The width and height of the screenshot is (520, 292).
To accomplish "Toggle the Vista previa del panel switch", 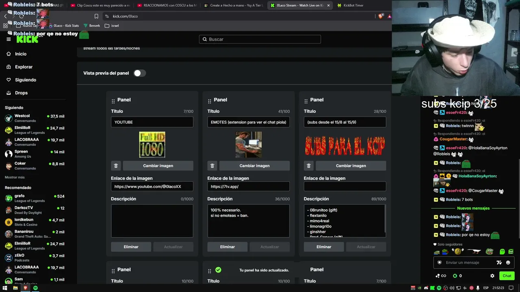I will 140,73.
